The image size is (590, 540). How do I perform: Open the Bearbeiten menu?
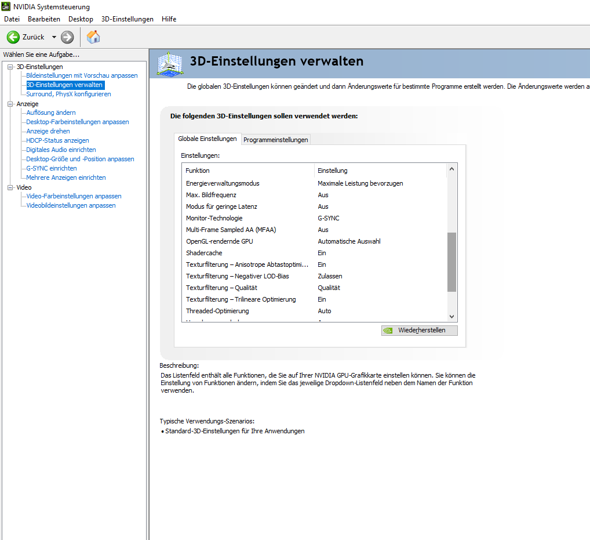pos(43,19)
